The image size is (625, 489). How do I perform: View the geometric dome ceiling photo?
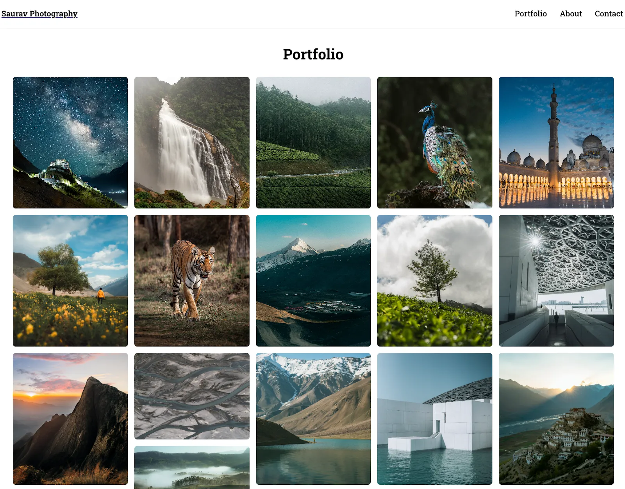click(x=556, y=281)
